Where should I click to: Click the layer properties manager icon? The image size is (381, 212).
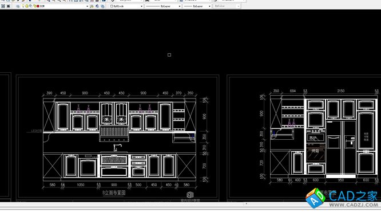[3, 6]
